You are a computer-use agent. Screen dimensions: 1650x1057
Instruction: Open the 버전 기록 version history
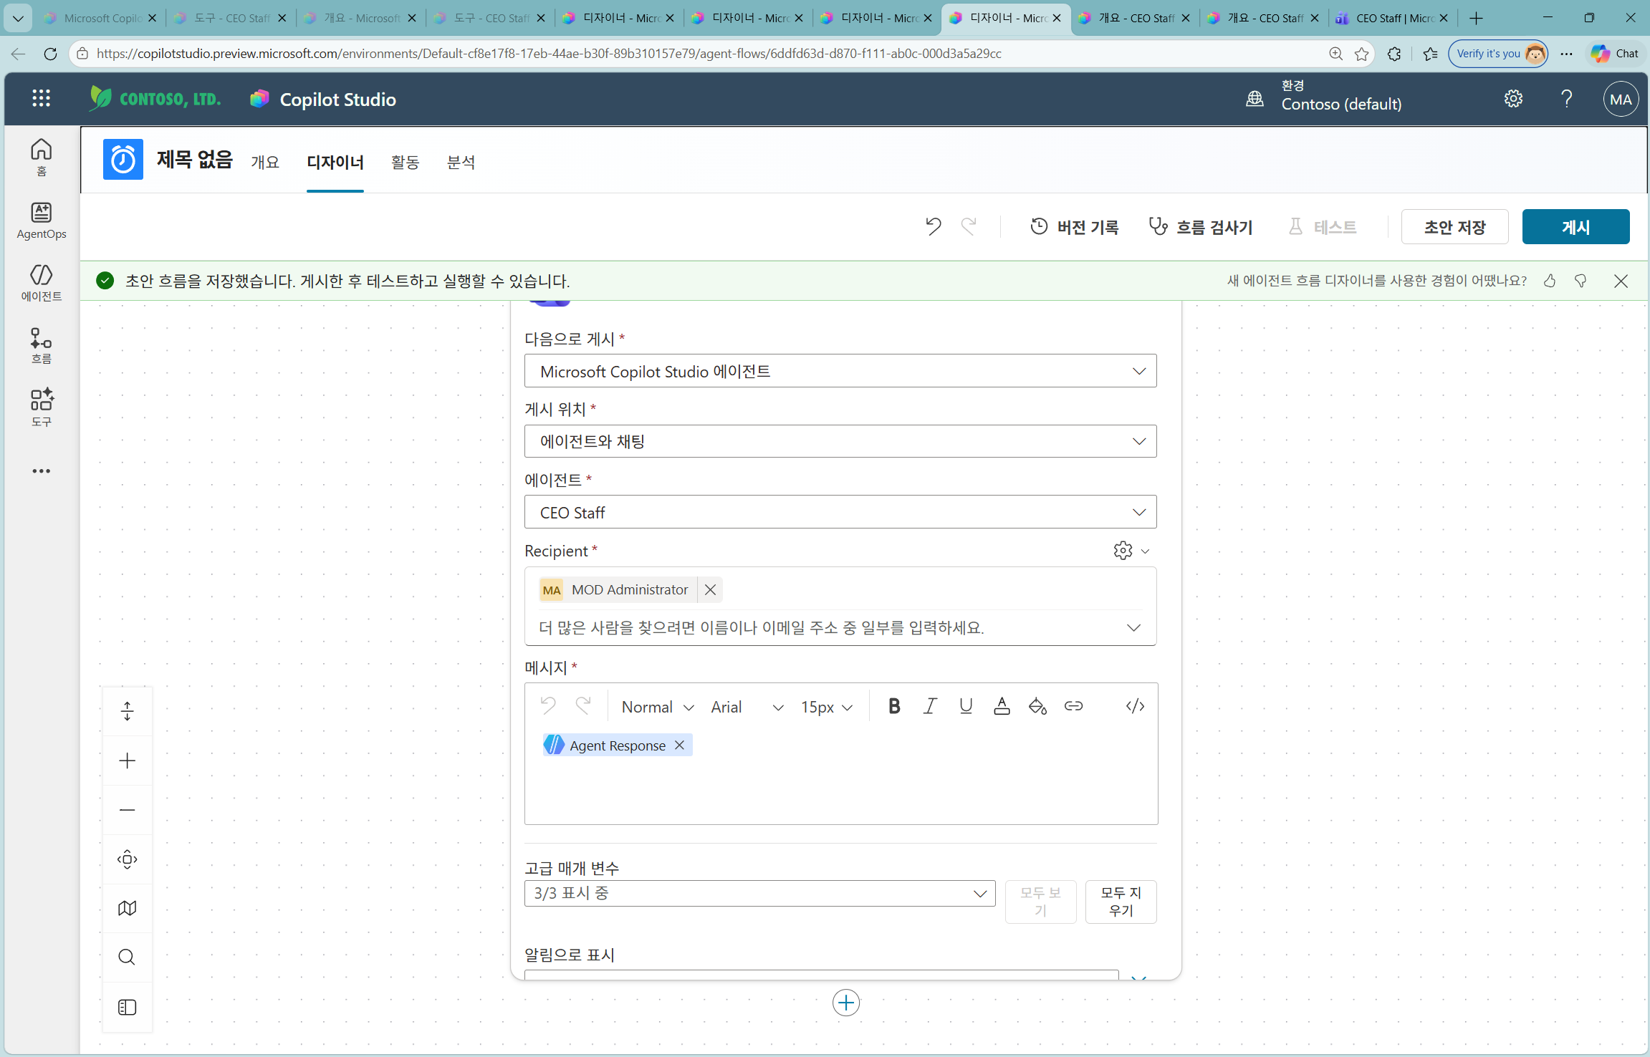click(x=1075, y=227)
